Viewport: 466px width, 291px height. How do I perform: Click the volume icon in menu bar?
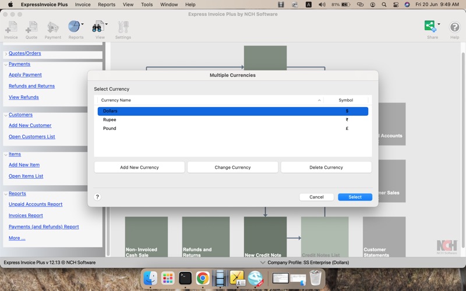click(322, 5)
